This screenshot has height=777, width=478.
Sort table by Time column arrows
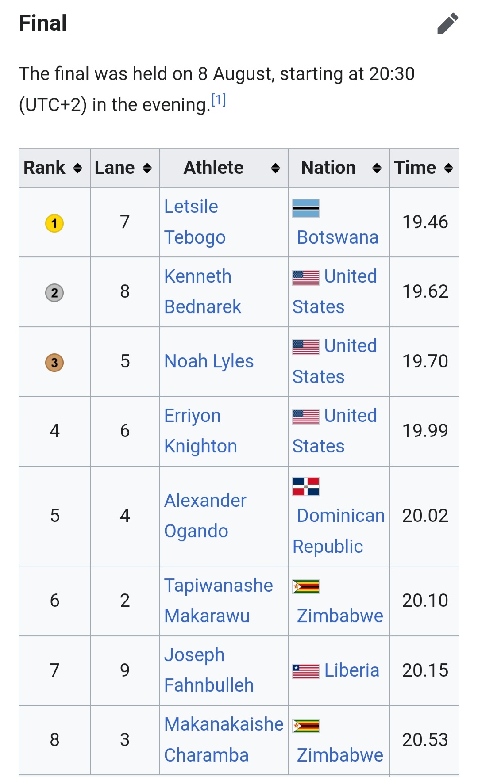tap(448, 168)
